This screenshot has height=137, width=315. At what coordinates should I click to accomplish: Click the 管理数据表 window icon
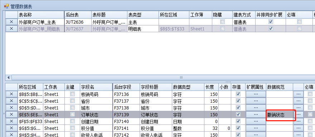point(6,6)
